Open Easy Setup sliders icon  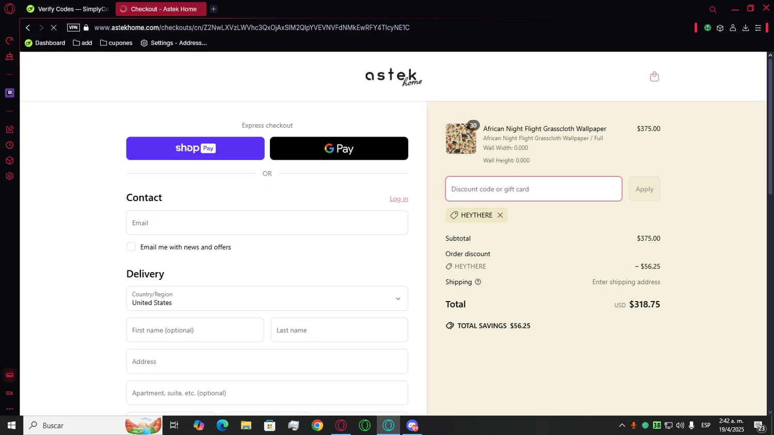click(x=758, y=28)
